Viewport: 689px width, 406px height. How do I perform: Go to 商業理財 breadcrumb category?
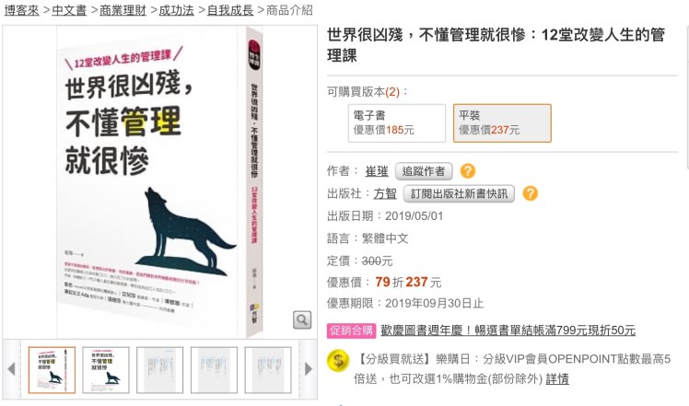(123, 10)
